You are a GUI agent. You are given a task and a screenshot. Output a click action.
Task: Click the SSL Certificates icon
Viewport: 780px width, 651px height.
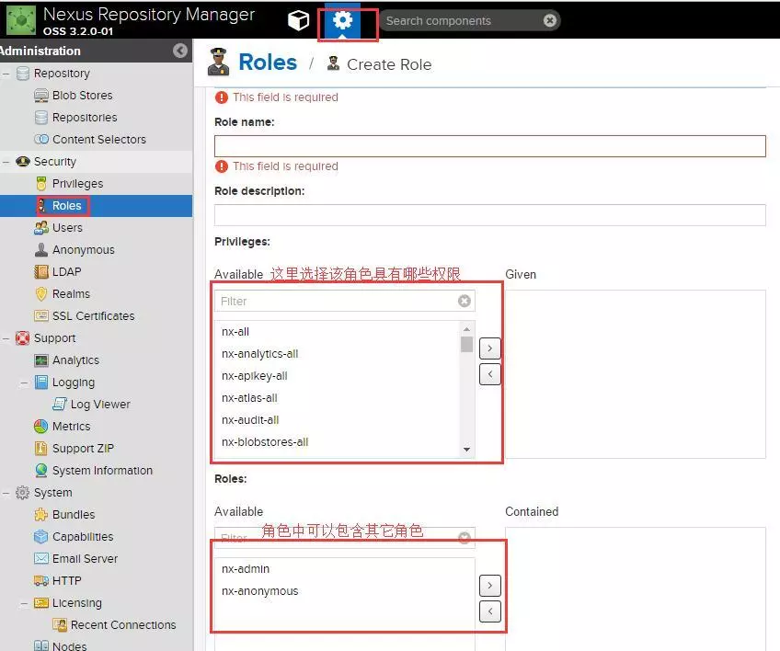coord(41,315)
